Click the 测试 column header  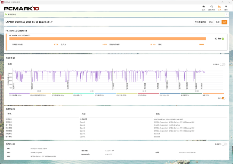click(x=9, y=114)
